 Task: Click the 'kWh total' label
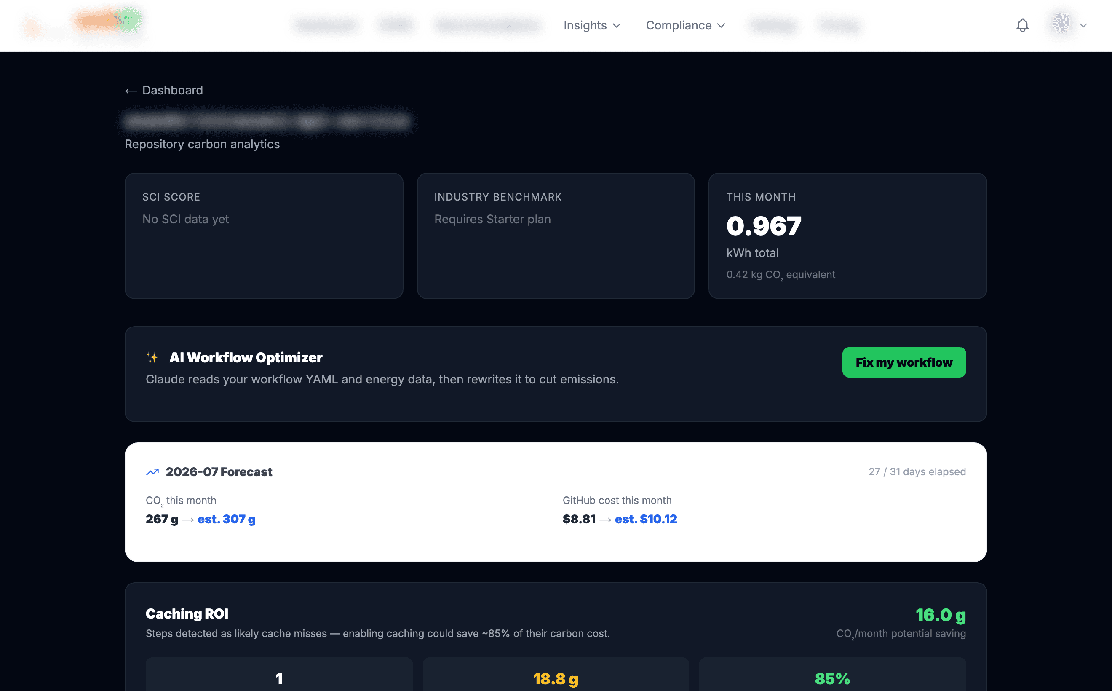752,253
